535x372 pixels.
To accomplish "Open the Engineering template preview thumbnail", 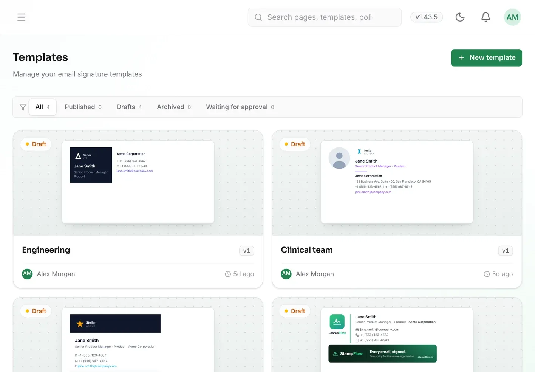I will 138,182.
